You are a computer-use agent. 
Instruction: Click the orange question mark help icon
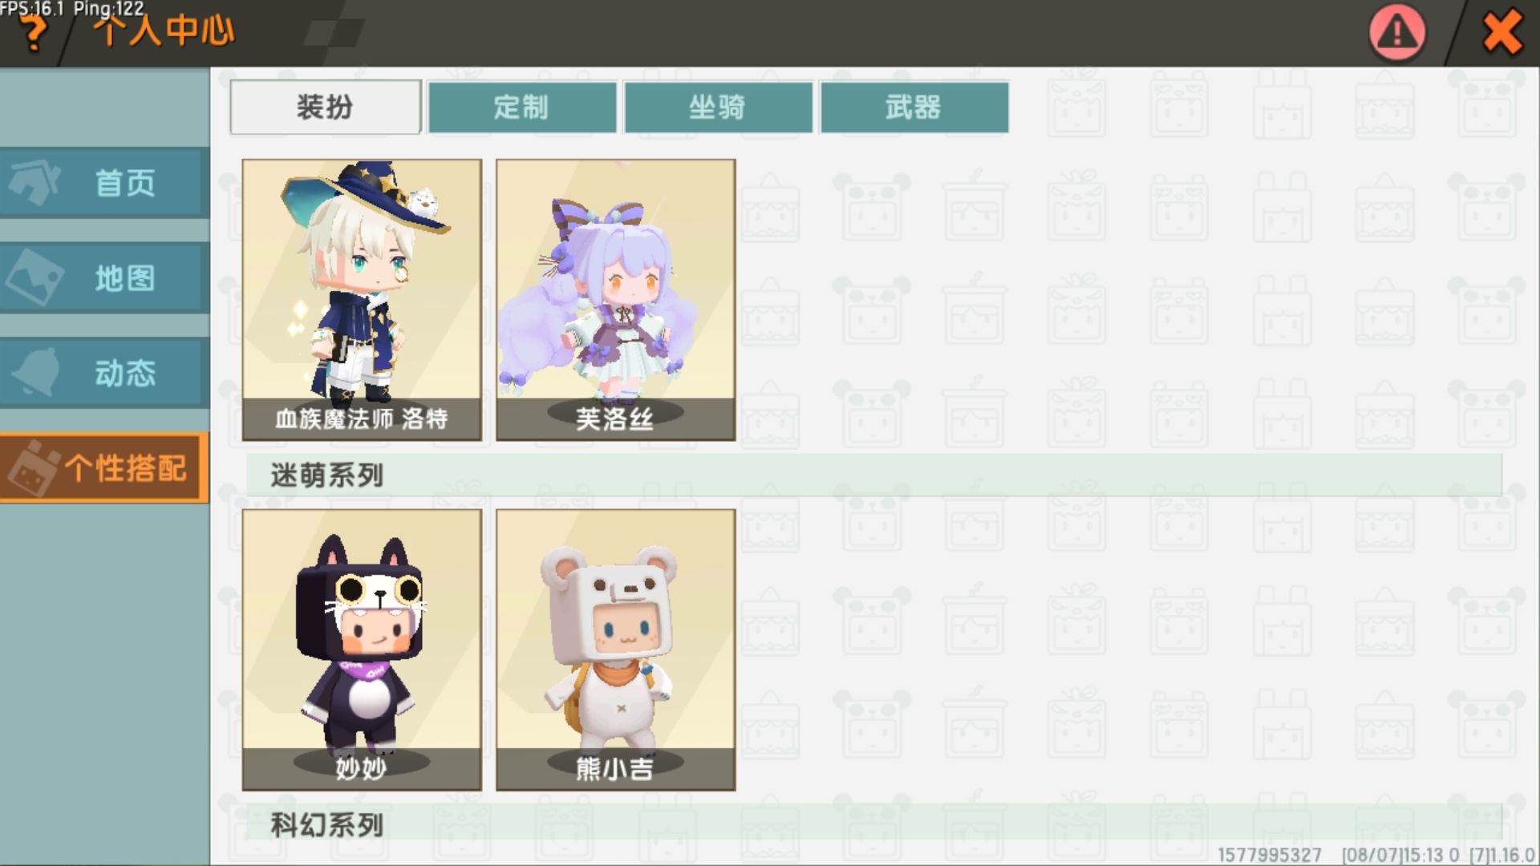coord(32,34)
